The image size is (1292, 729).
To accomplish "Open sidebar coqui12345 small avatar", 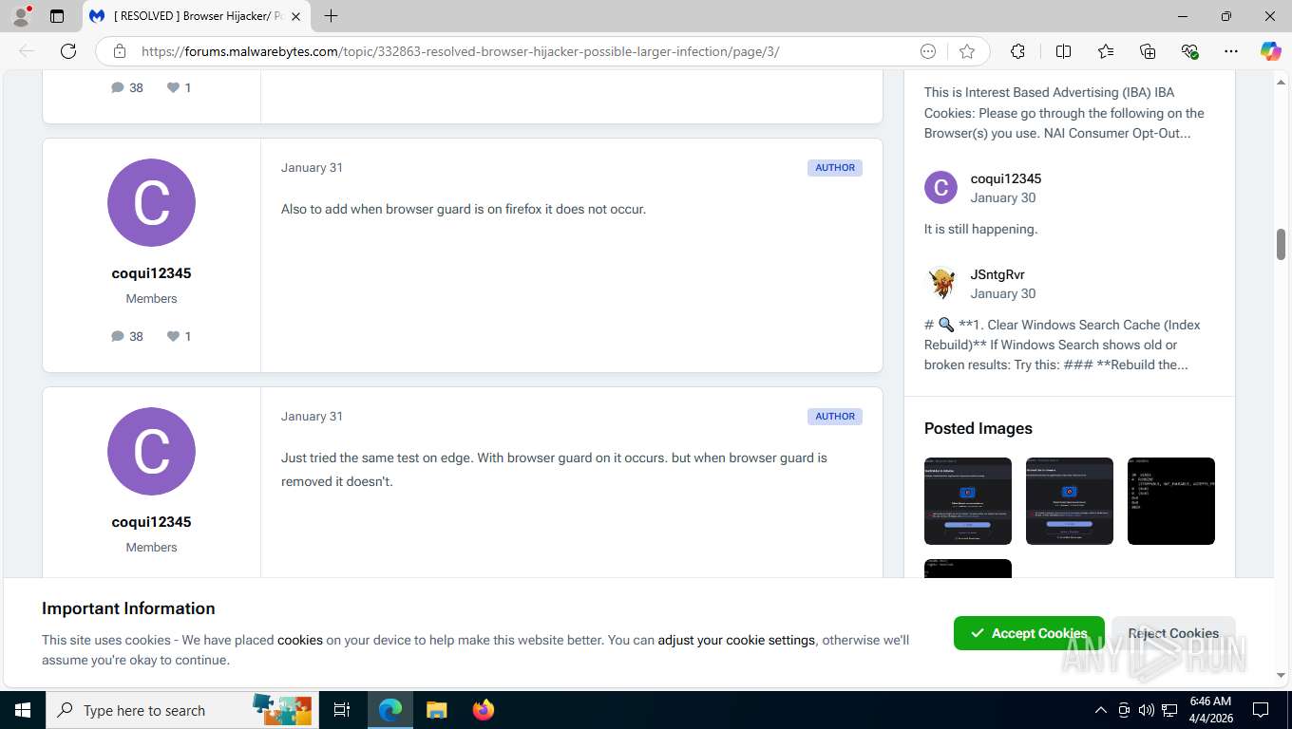I will [x=940, y=188].
